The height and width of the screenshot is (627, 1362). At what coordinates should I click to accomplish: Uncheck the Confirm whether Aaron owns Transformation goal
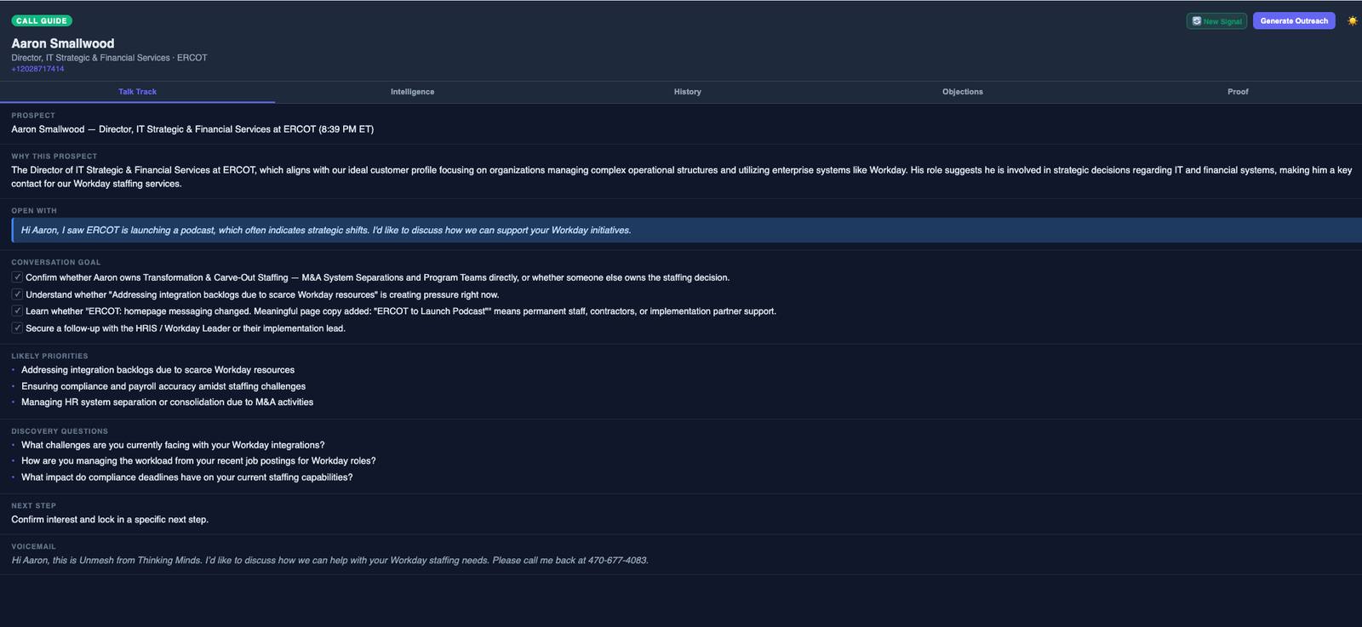17,277
